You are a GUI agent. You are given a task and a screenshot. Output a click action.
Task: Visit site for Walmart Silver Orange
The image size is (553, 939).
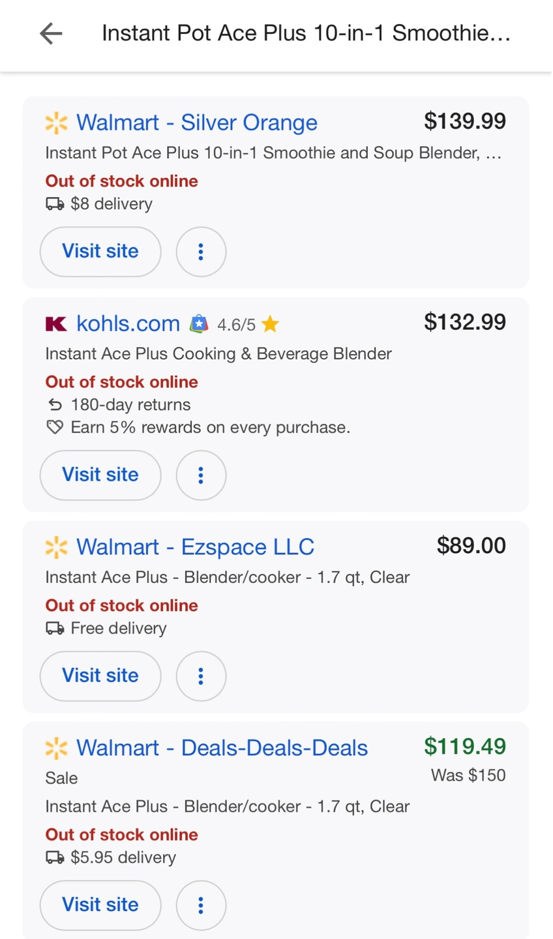click(100, 252)
